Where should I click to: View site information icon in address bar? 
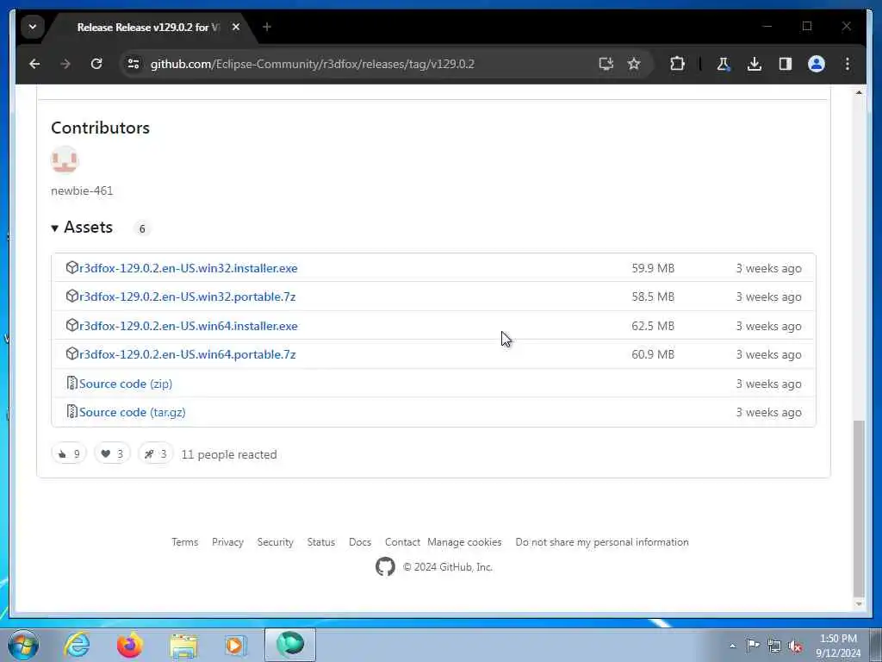click(x=134, y=64)
